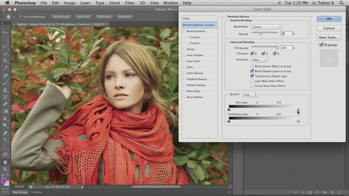Image resolution: width=349 pixels, height=196 pixels.
Task: Select the Eraser tool
Action: click(x=5, y=104)
